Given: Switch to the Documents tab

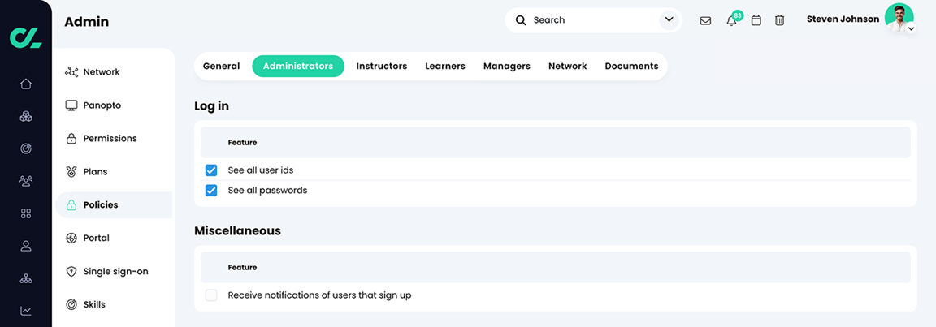Looking at the screenshot, I should pyautogui.click(x=631, y=66).
